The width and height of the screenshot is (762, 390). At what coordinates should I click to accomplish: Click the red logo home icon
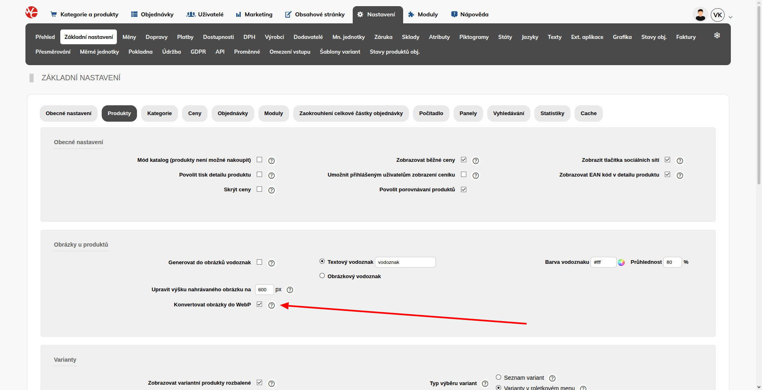32,13
